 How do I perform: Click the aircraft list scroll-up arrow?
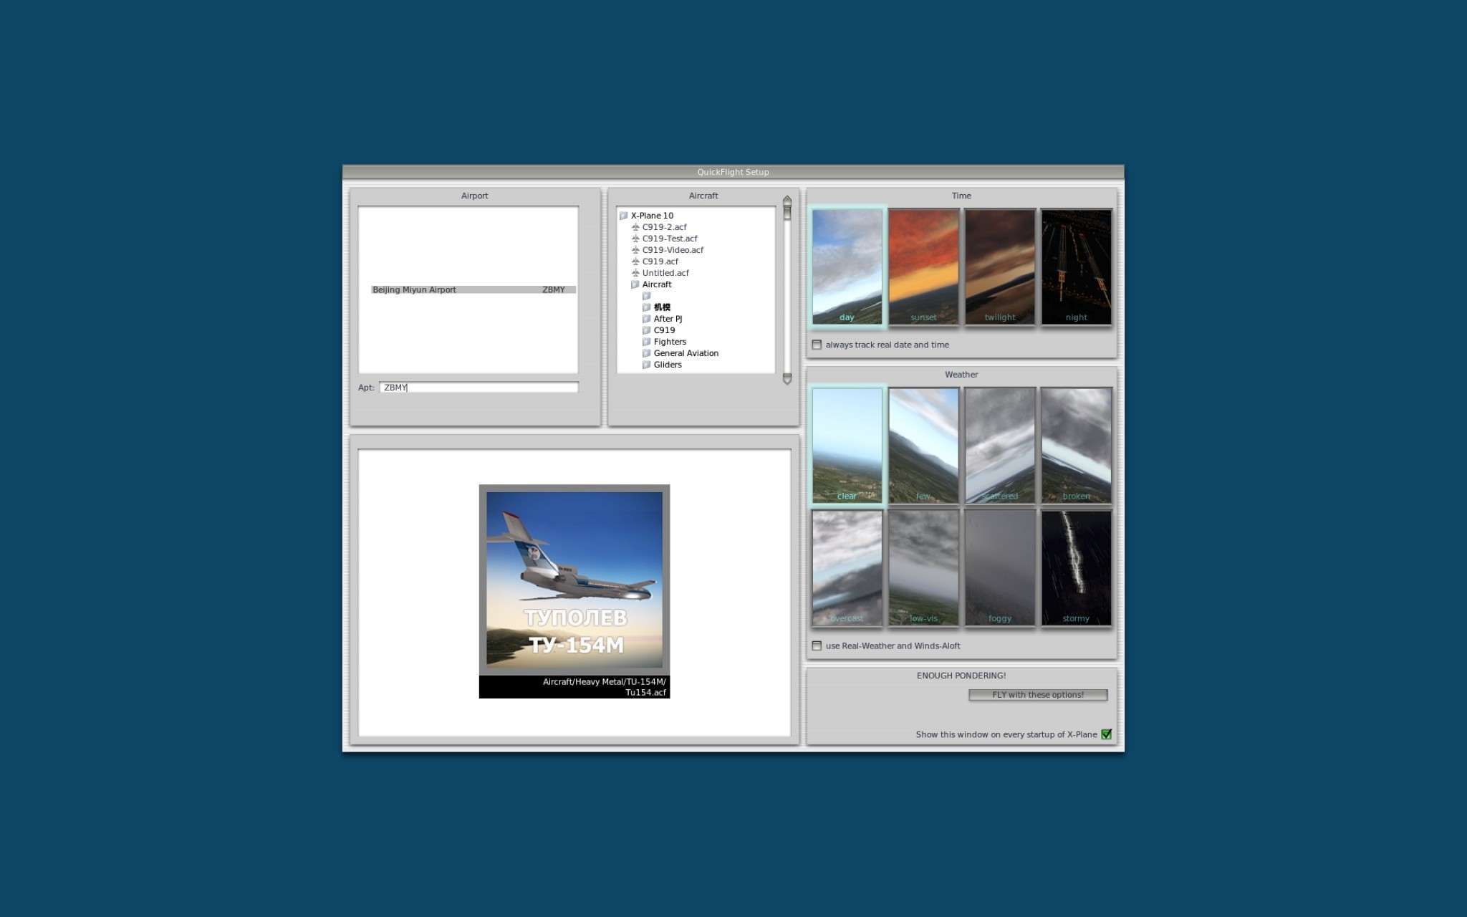(787, 200)
